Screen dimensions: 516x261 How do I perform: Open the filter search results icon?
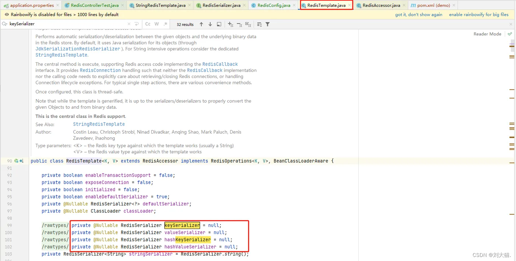(x=268, y=24)
